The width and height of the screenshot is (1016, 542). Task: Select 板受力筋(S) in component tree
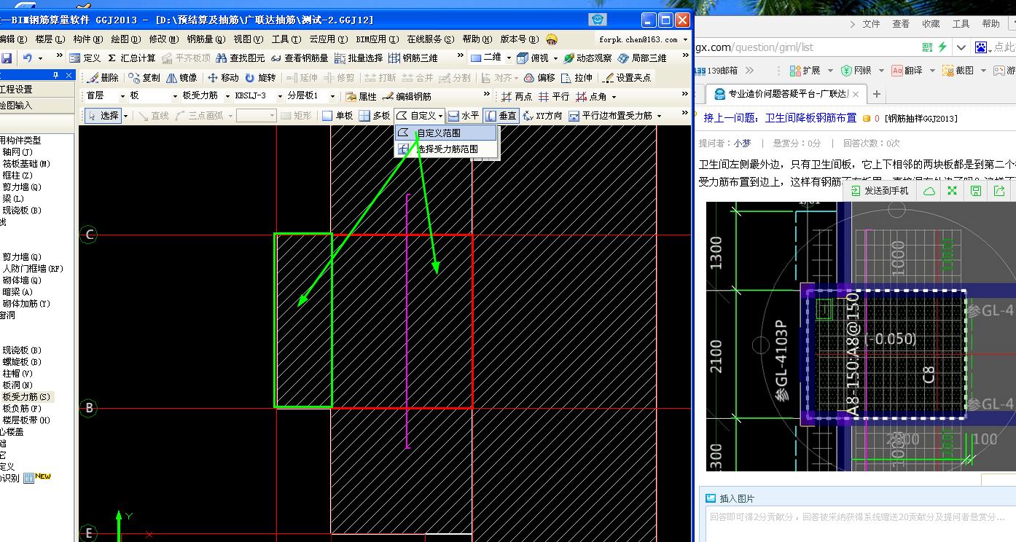pos(27,397)
